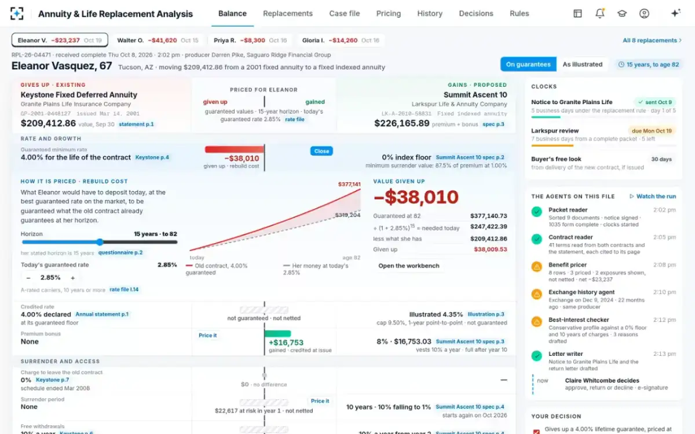The width and height of the screenshot is (695, 434).
Task: Click the blue Close button
Action: [321, 151]
